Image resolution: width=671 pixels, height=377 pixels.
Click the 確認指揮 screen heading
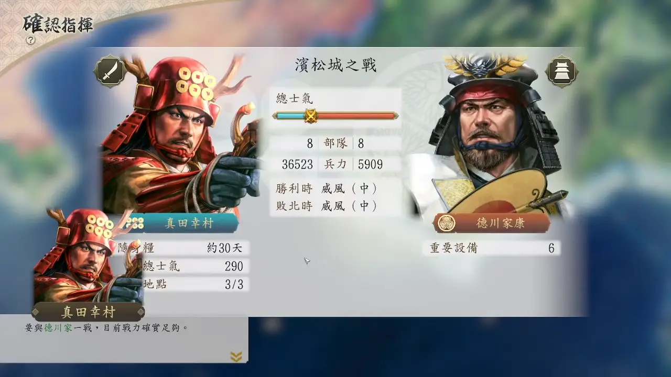point(58,25)
